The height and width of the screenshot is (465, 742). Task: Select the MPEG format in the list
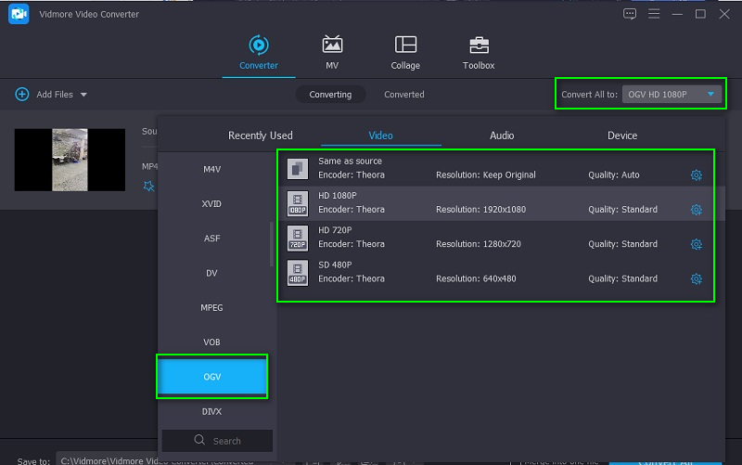(x=212, y=308)
